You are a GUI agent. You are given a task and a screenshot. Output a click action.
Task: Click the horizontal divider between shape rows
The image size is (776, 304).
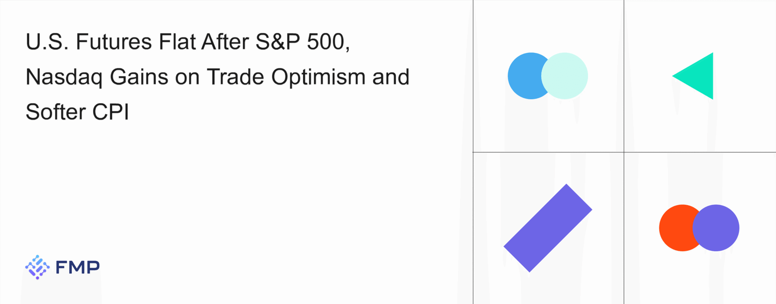tap(548, 152)
